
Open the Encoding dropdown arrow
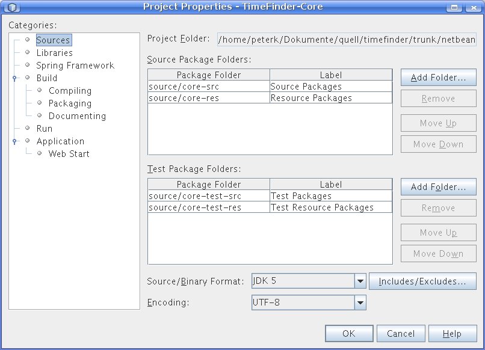[x=360, y=302]
